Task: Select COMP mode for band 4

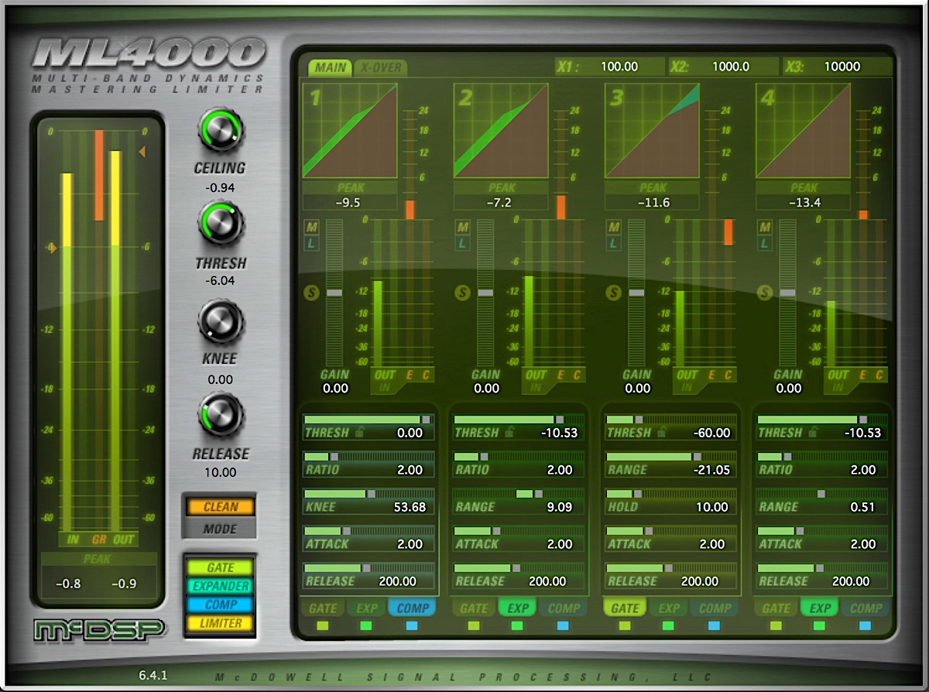Action: [866, 608]
